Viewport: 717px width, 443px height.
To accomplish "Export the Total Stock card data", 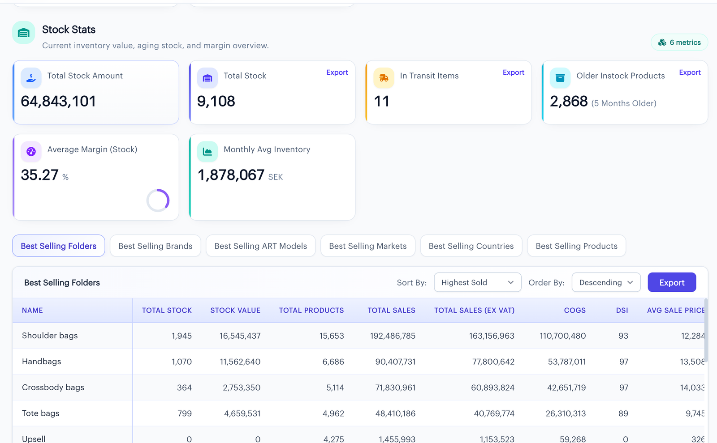I will click(337, 72).
